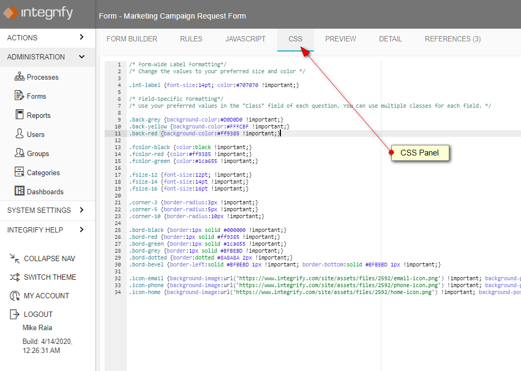This screenshot has width=521, height=371.
Task: Expand the Actions menu chevron
Action: pyautogui.click(x=81, y=37)
